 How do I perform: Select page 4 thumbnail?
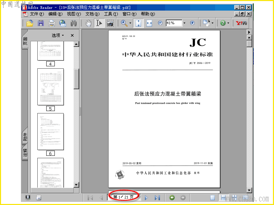click(x=50, y=51)
